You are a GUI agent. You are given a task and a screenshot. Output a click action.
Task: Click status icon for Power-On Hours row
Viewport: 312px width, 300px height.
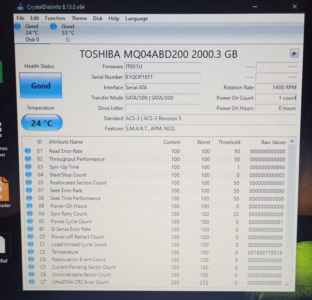30,205
